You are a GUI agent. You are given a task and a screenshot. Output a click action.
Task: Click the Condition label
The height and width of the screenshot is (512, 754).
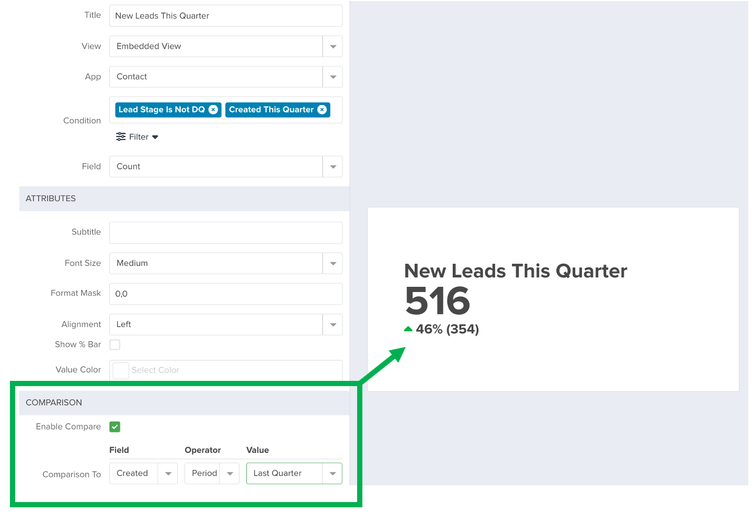coord(82,121)
